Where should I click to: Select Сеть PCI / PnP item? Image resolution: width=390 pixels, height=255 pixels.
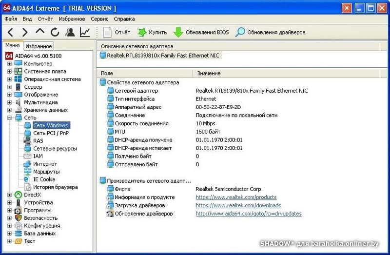pyautogui.click(x=51, y=133)
